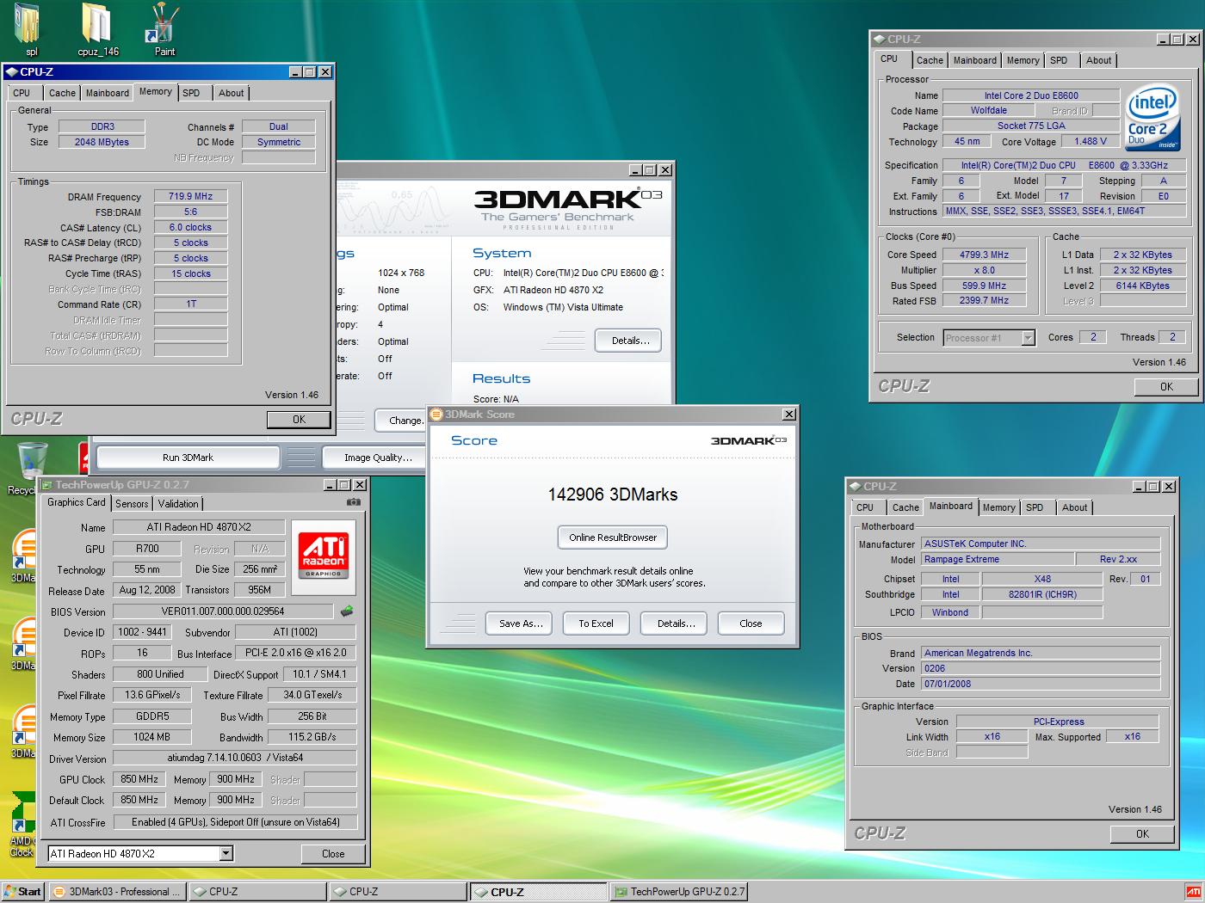This screenshot has width=1205, height=903.
Task: Click Close button in 3DMark Score dialog
Action: tap(751, 623)
